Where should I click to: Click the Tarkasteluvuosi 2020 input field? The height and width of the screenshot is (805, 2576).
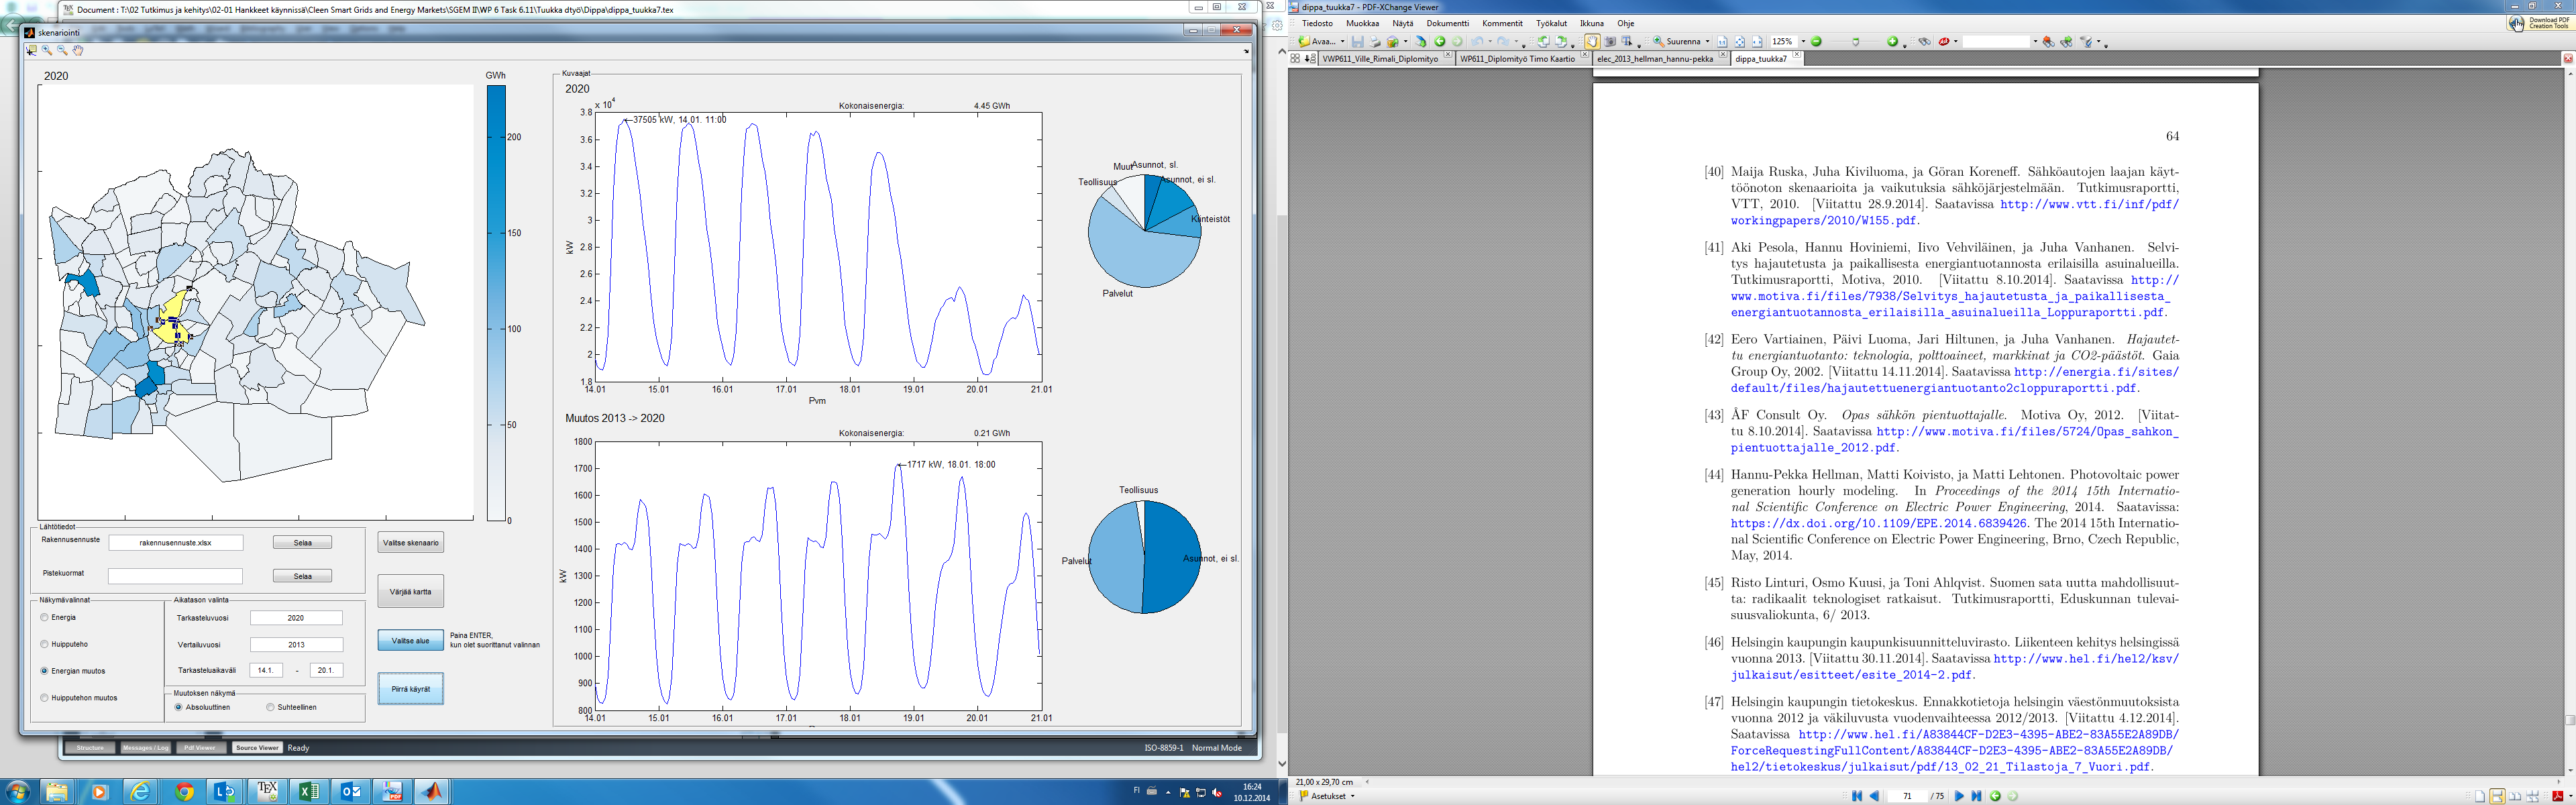[x=296, y=618]
